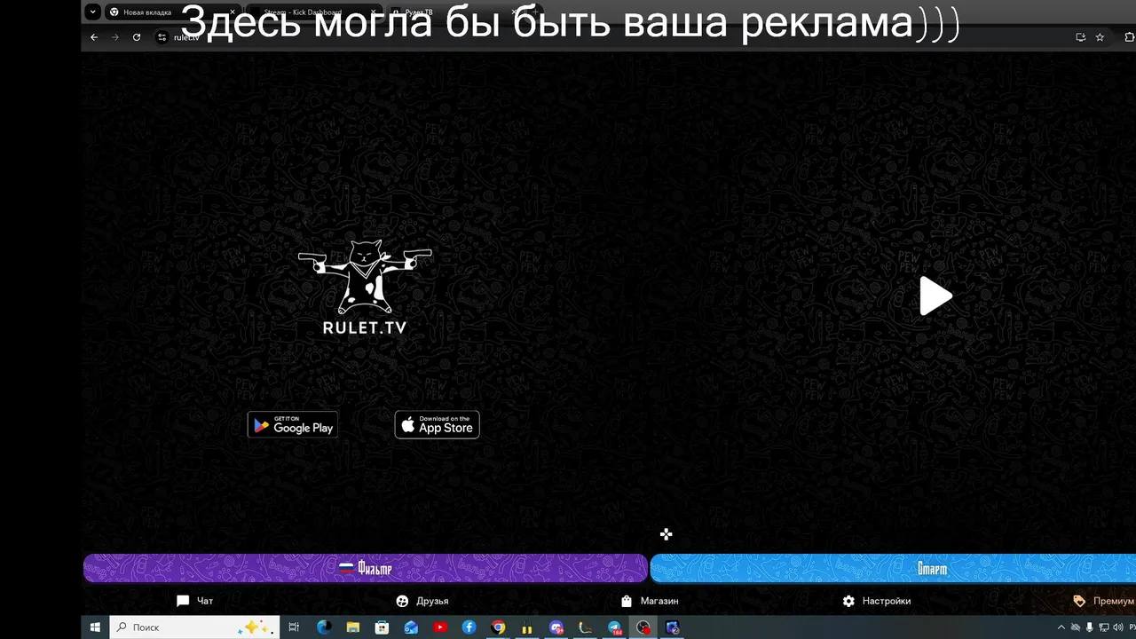Open the Download on the App Store badge
The width and height of the screenshot is (1136, 639).
(437, 425)
